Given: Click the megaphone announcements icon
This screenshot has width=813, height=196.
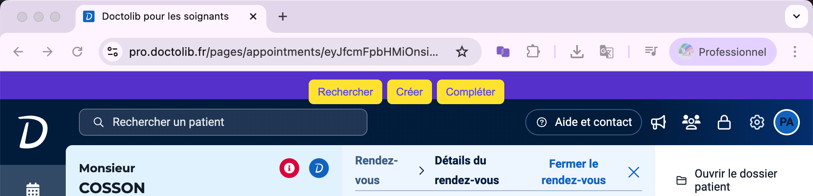Looking at the screenshot, I should pos(658,122).
